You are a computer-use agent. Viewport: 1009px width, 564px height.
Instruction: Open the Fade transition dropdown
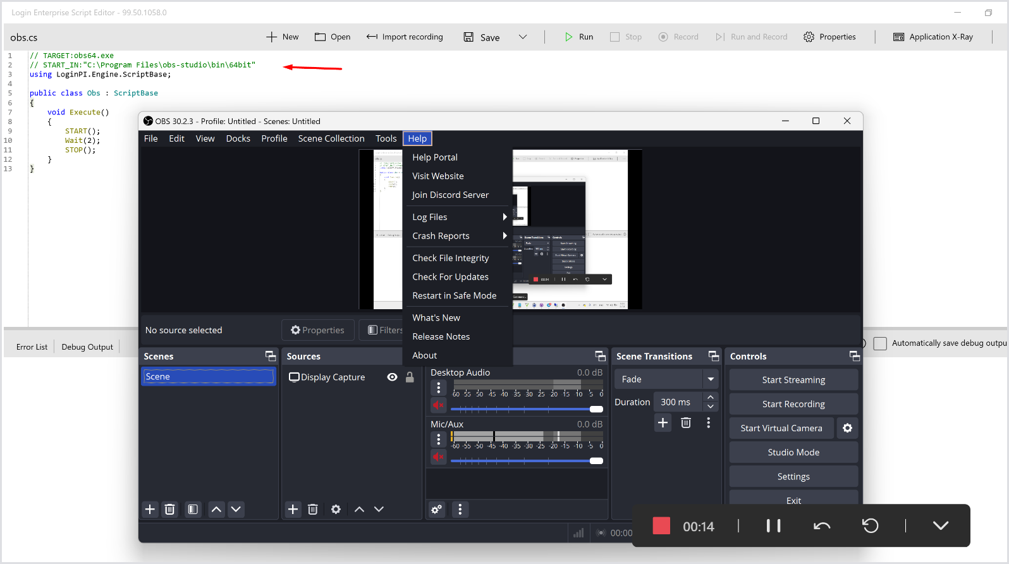(x=711, y=379)
